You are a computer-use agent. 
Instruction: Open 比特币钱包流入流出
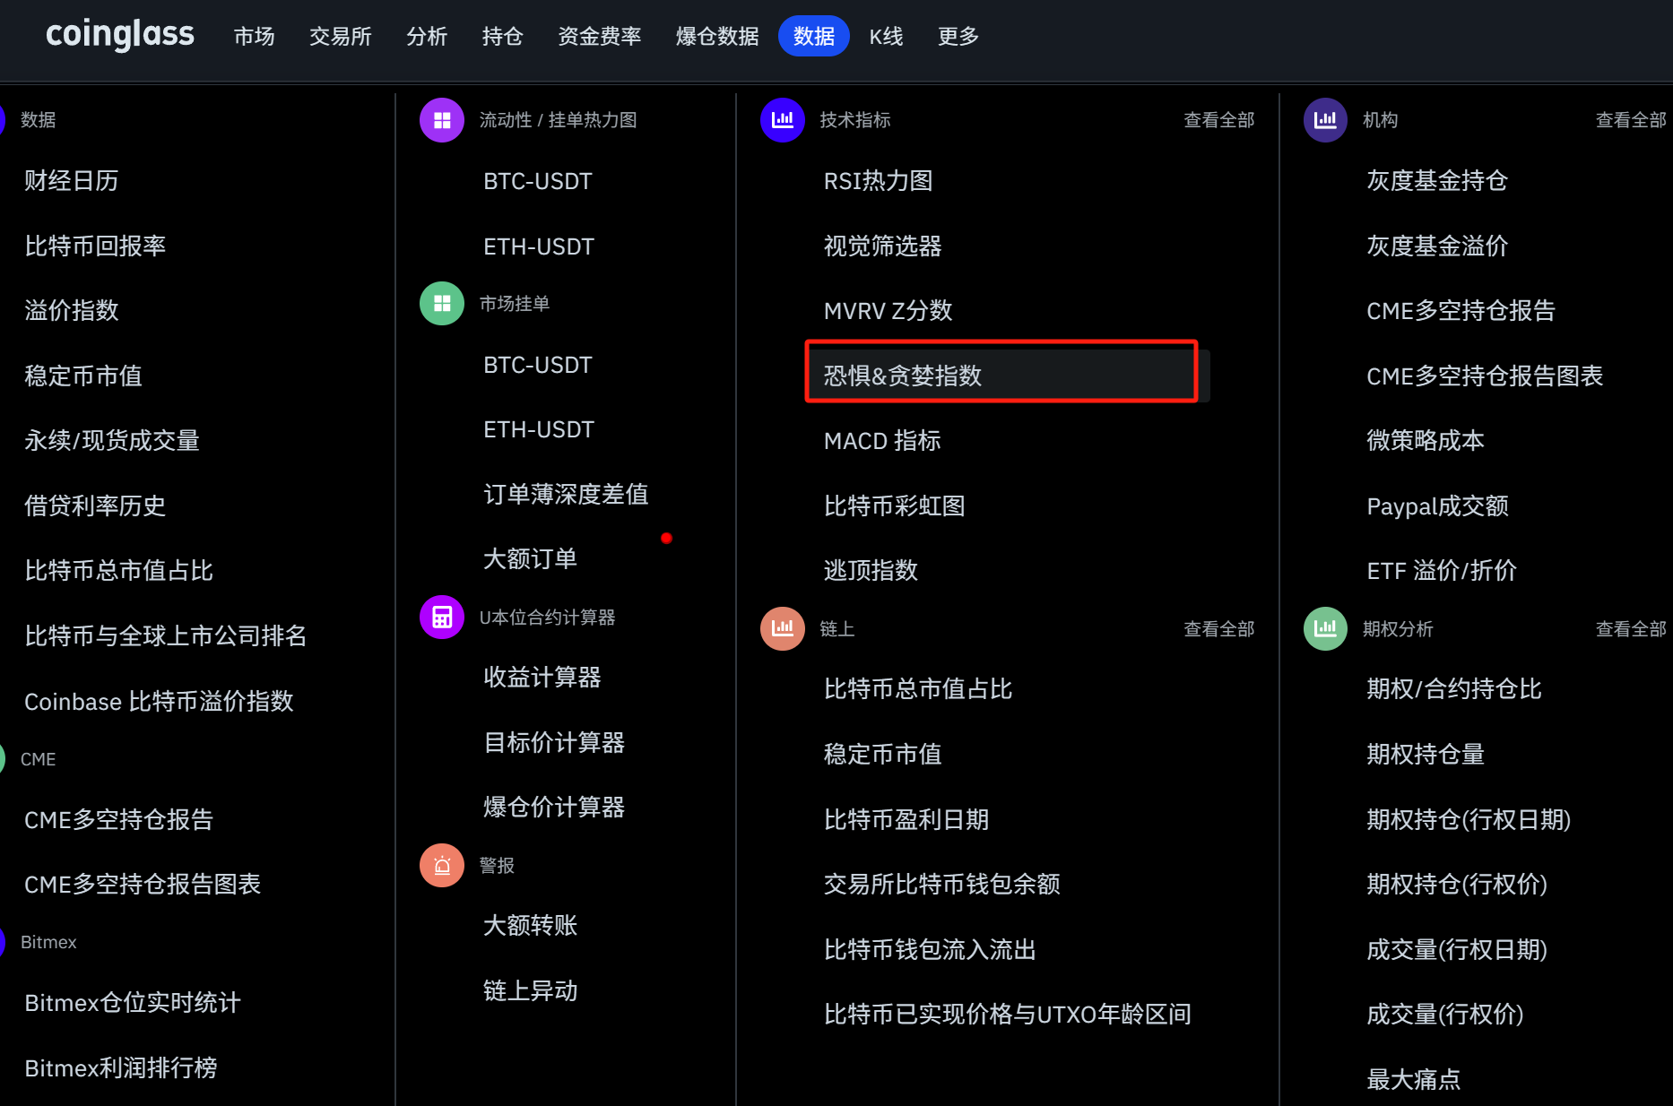point(930,950)
